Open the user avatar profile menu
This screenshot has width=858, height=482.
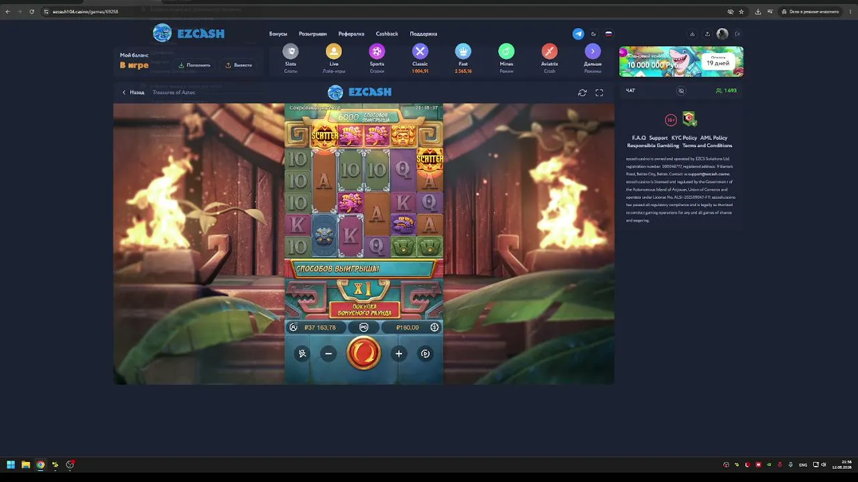722,33
